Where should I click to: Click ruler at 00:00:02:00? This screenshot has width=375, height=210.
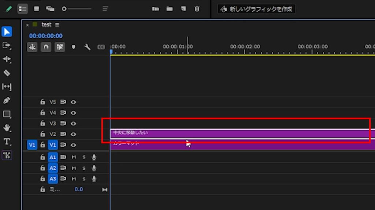245,47
